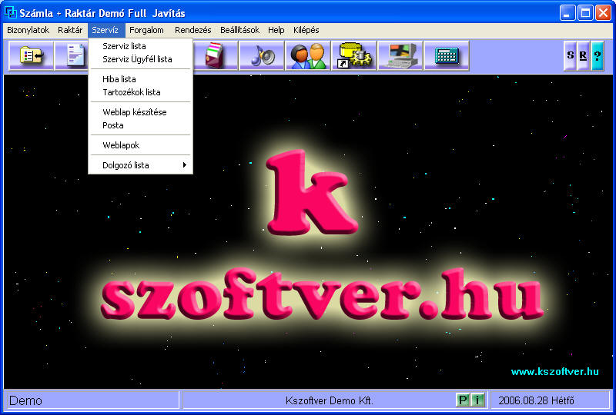616x415 pixels.
Task: Click Kszoftver Demo Kft. in status bar
Action: 330,400
